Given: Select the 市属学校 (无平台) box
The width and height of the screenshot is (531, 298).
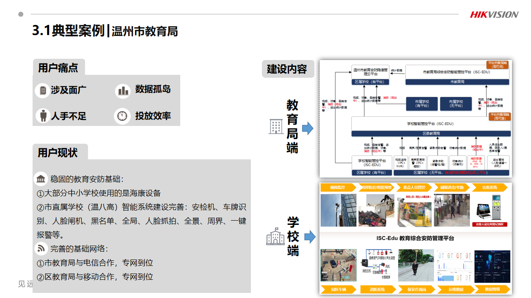Looking at the screenshot, I should 457,104.
